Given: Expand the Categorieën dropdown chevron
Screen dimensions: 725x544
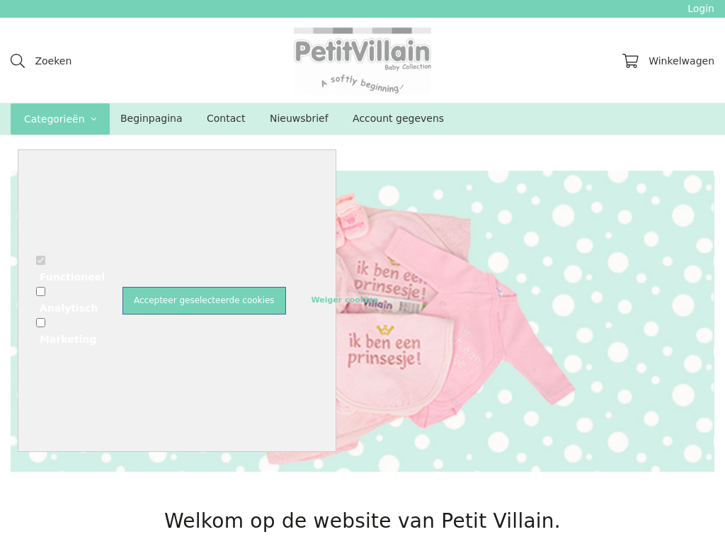Looking at the screenshot, I should [94, 119].
